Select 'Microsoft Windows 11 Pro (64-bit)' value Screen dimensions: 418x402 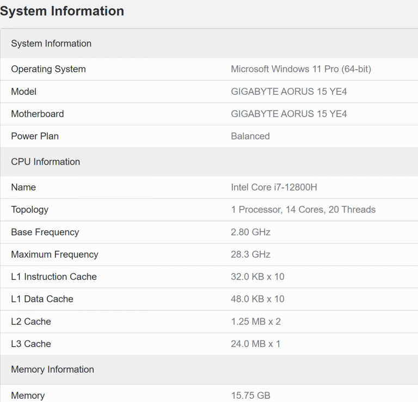point(300,69)
